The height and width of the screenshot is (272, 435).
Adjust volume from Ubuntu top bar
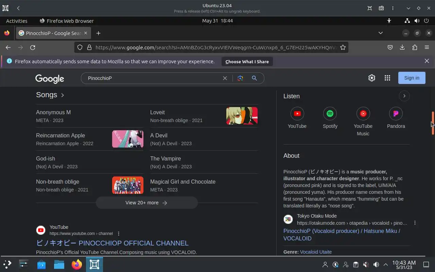pyautogui.click(x=417, y=21)
